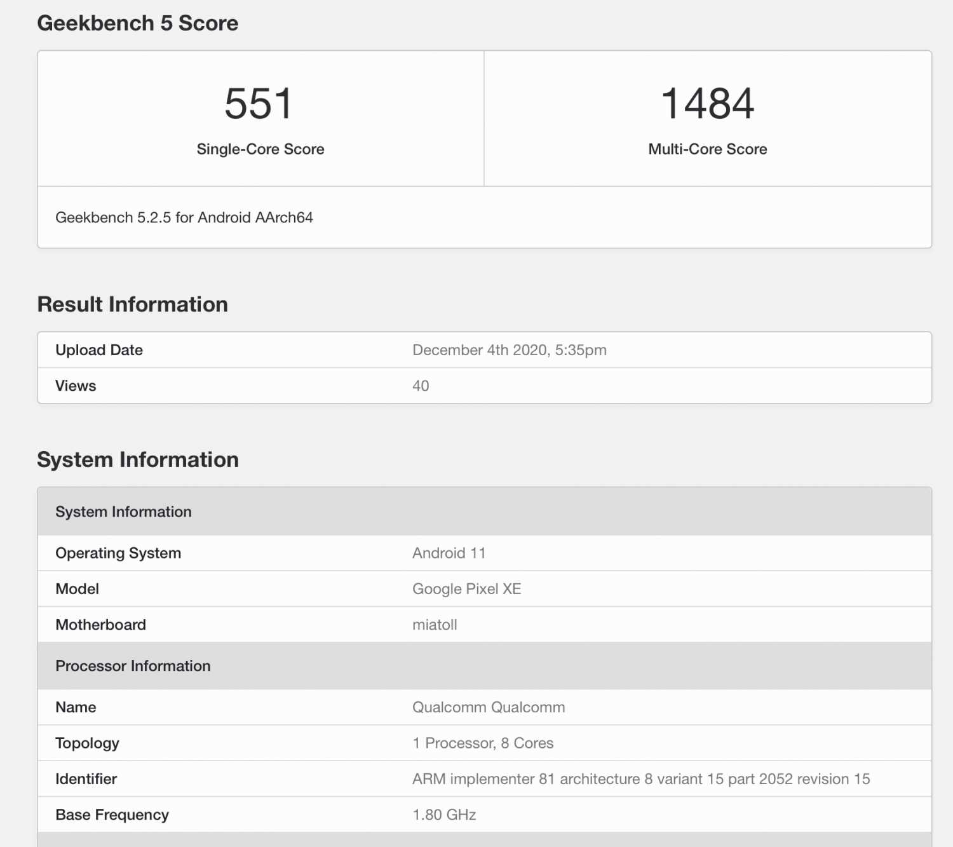Click the Motherboard label

(101, 625)
